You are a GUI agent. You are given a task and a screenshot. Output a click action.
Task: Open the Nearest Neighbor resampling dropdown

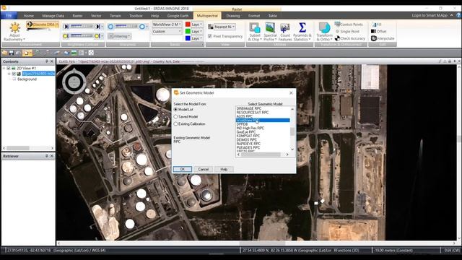coord(225,27)
